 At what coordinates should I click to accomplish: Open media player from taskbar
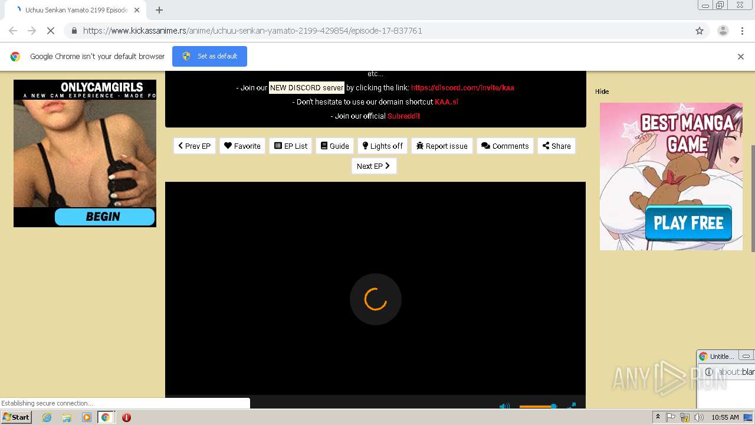(x=86, y=417)
